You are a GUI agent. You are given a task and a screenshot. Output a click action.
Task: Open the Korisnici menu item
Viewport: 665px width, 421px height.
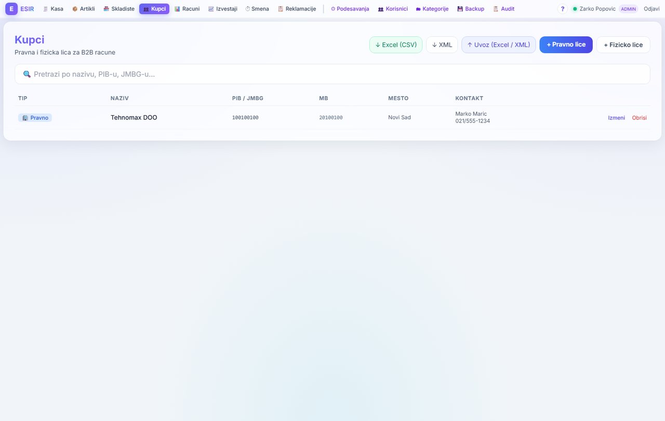[393, 9]
